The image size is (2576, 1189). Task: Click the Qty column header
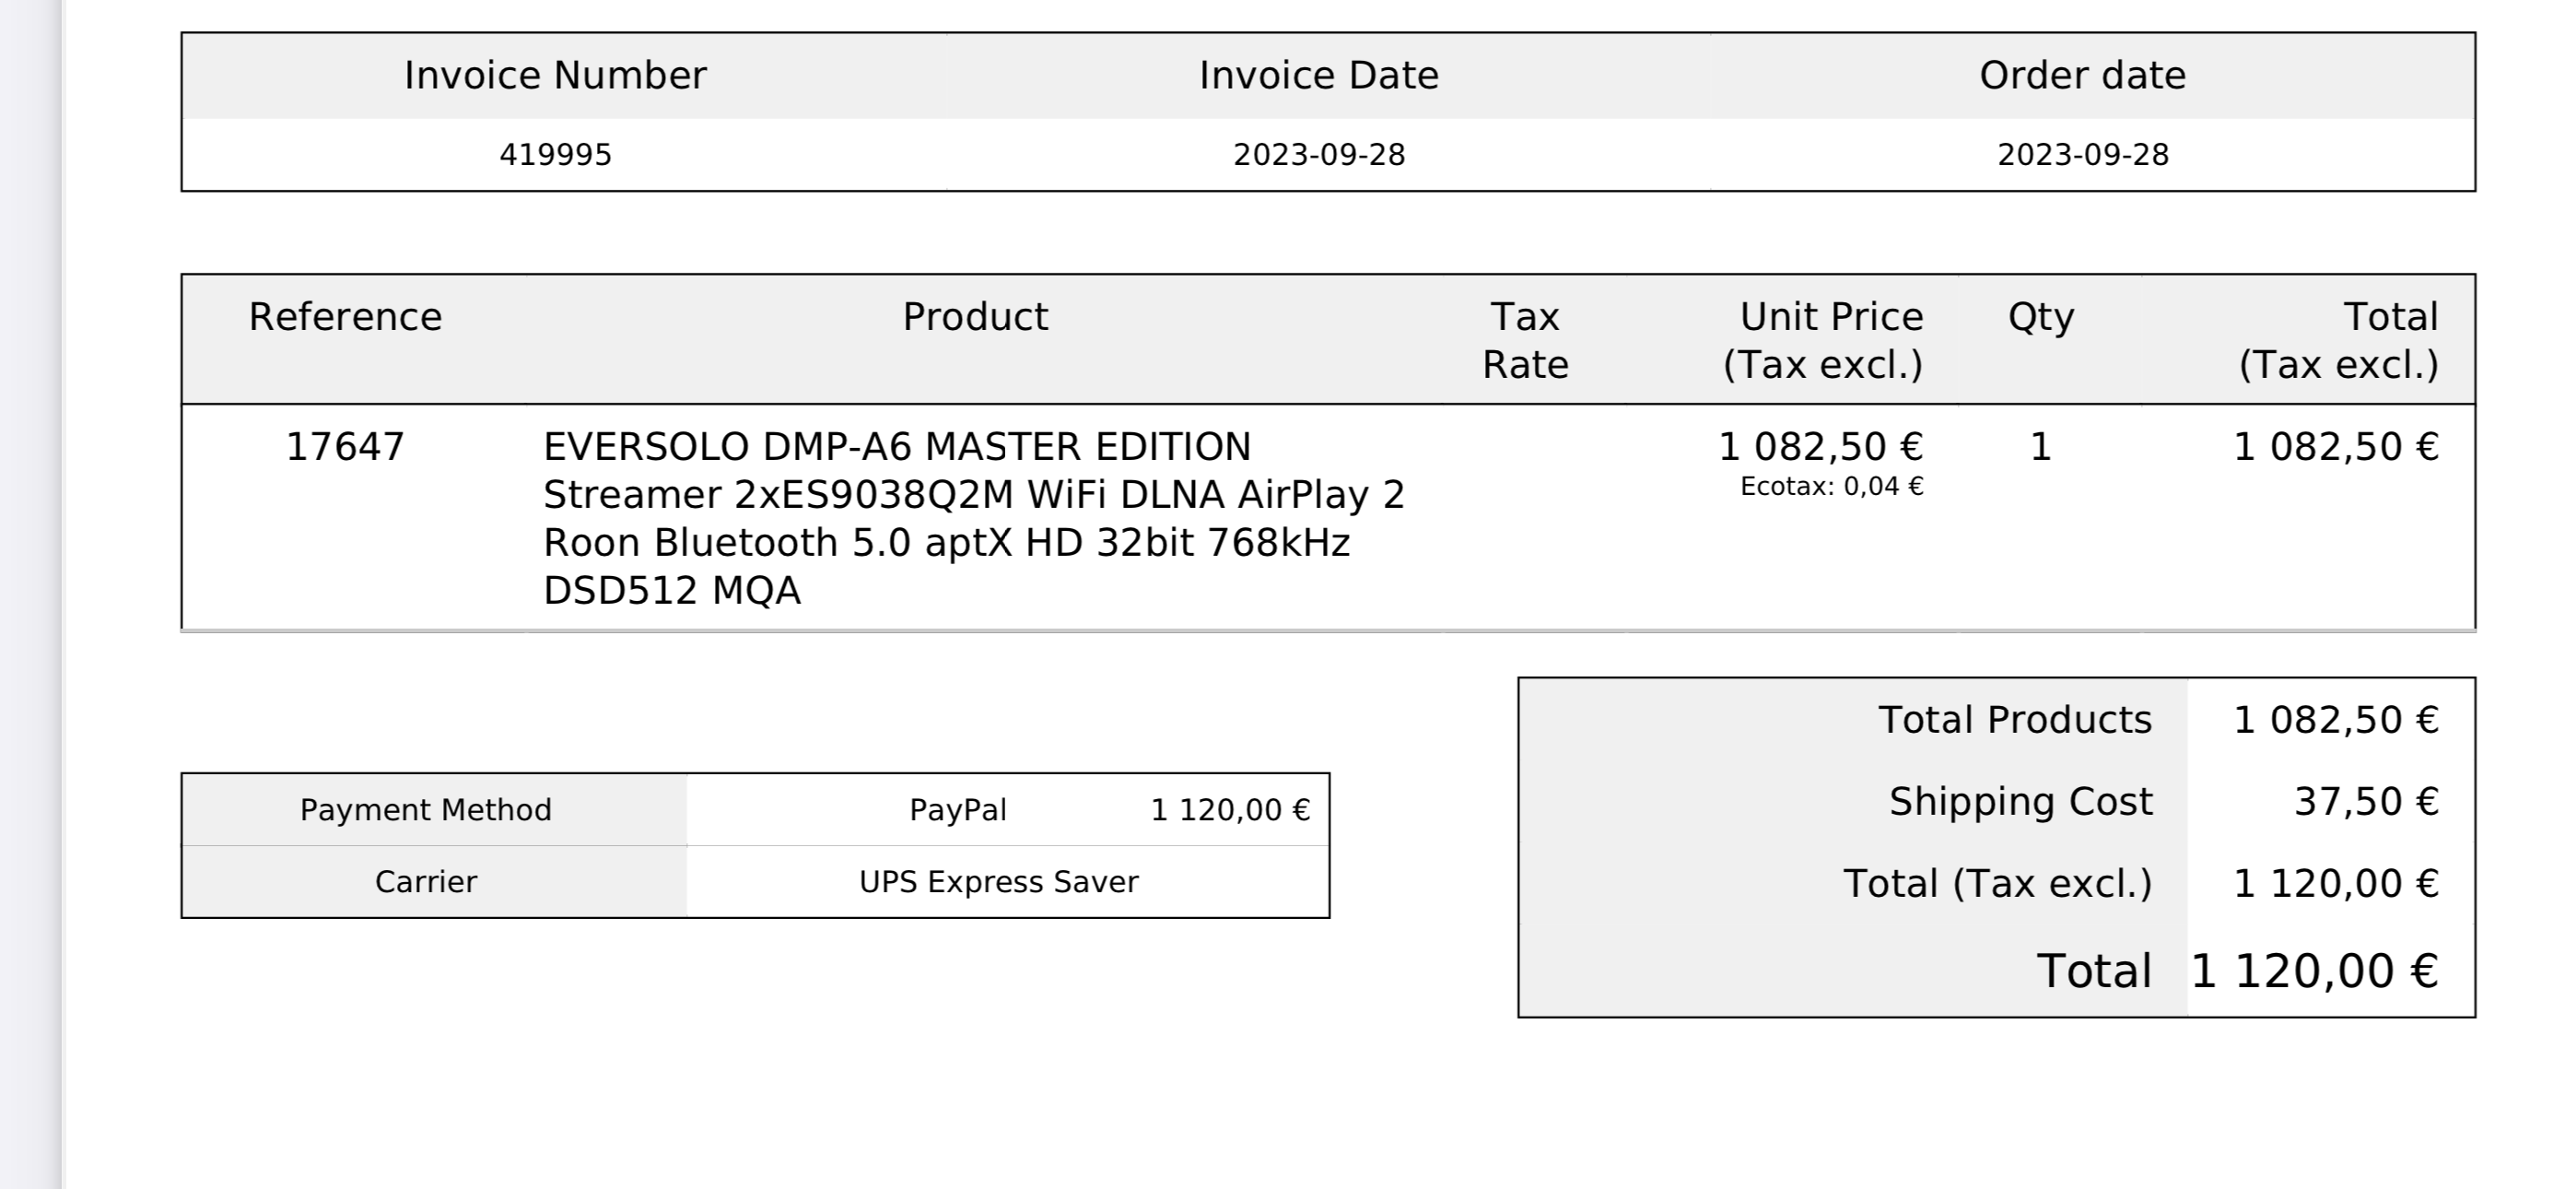point(2040,317)
